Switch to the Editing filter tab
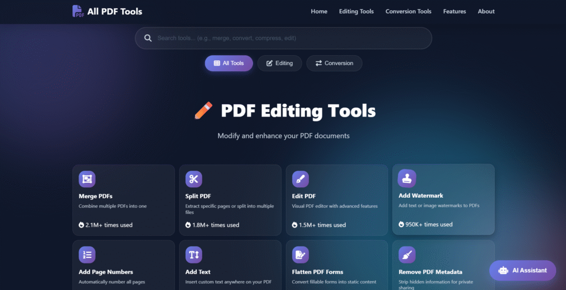This screenshot has height=290, width=566. point(280,64)
